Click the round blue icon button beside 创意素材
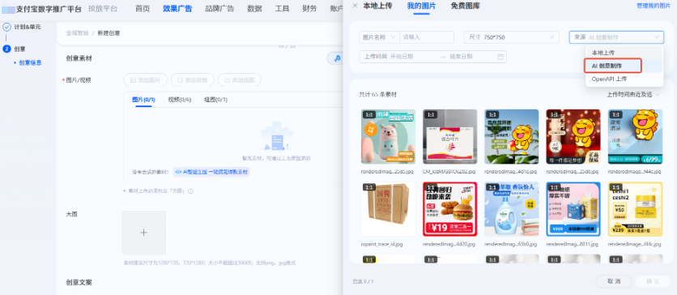Image resolution: width=677 pixels, height=295 pixels. [x=336, y=58]
